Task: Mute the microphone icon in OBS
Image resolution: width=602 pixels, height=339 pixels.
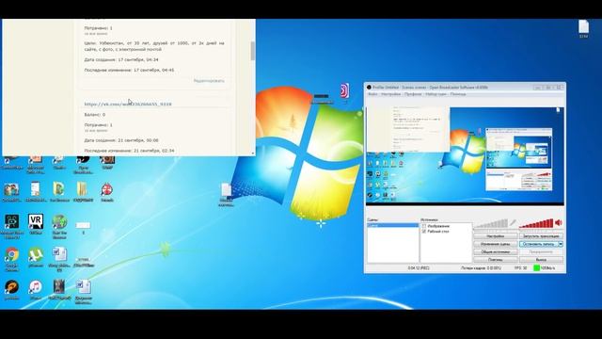Action: (513, 223)
